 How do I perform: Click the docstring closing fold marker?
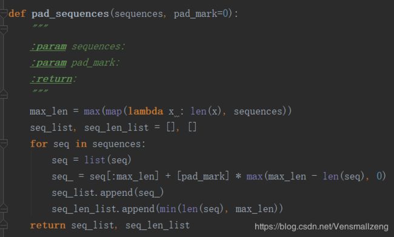click(x=3, y=94)
